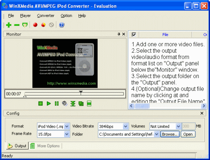
Task: Close the Config panel
Action: tap(202, 113)
